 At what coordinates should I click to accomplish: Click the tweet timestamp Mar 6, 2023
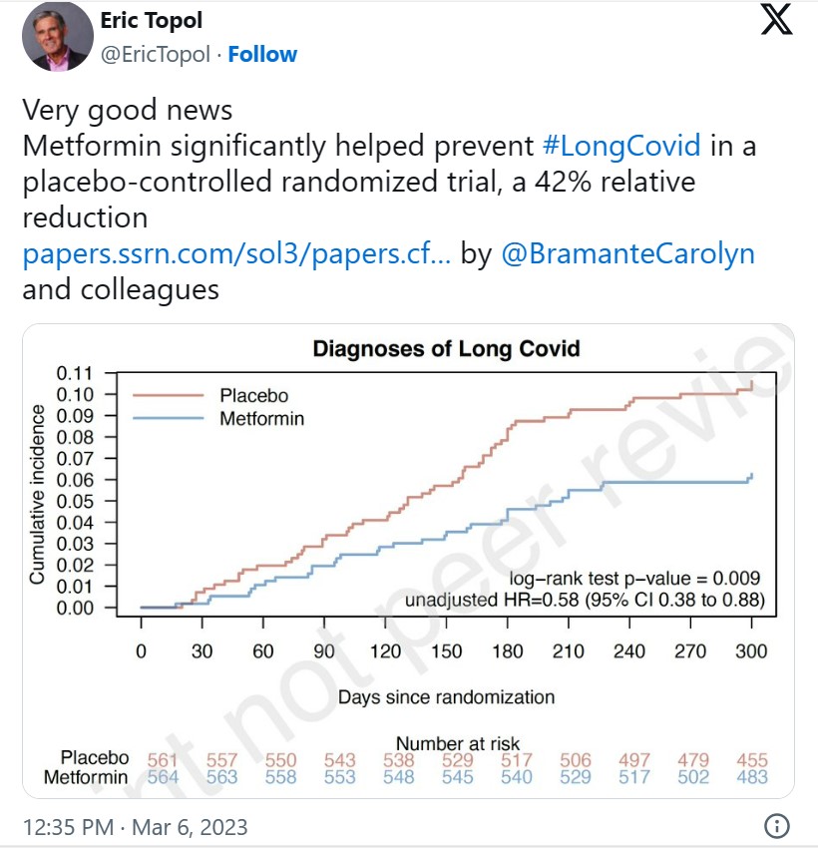pyautogui.click(x=134, y=827)
